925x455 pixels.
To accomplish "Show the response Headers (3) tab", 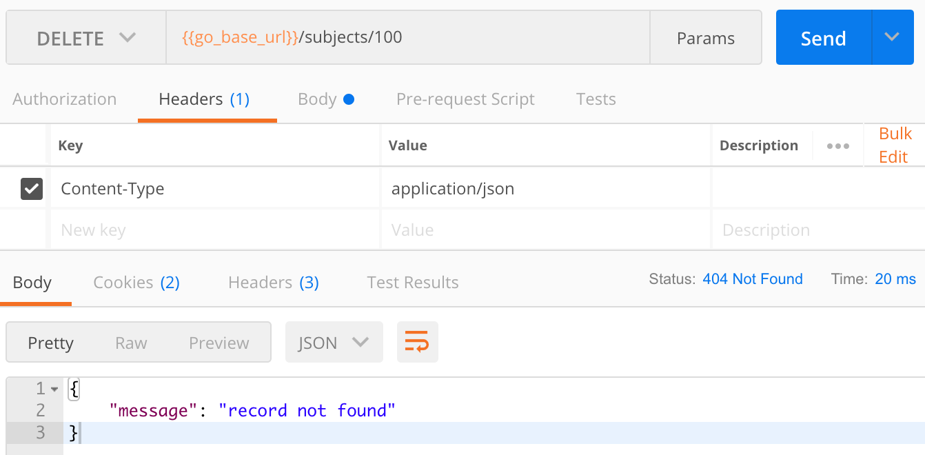I will [x=273, y=283].
